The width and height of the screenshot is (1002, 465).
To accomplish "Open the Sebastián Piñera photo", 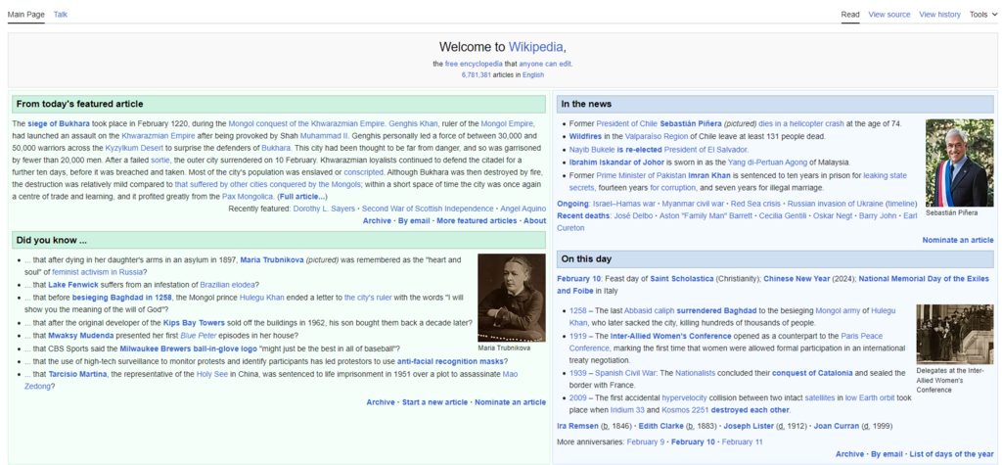I will pos(960,163).
